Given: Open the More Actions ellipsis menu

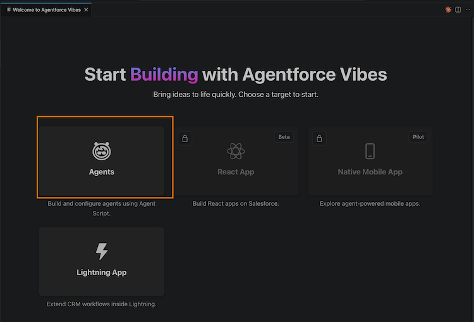Looking at the screenshot, I should pyautogui.click(x=468, y=9).
